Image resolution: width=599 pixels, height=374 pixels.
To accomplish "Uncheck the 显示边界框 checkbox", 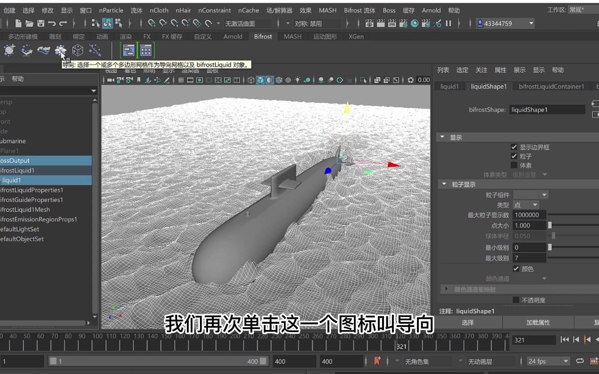I will [514, 147].
